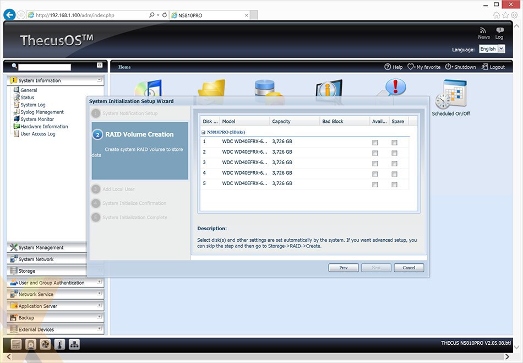Tick Available checkbox for disk 5
523x363 pixels.
click(375, 185)
